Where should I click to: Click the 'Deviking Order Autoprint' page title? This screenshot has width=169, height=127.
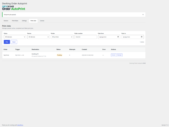[x=15, y=3]
